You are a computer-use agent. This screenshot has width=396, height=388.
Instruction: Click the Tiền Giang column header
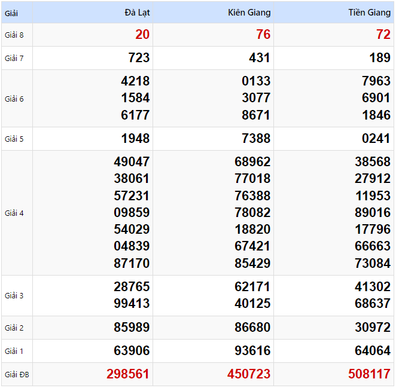(x=370, y=13)
